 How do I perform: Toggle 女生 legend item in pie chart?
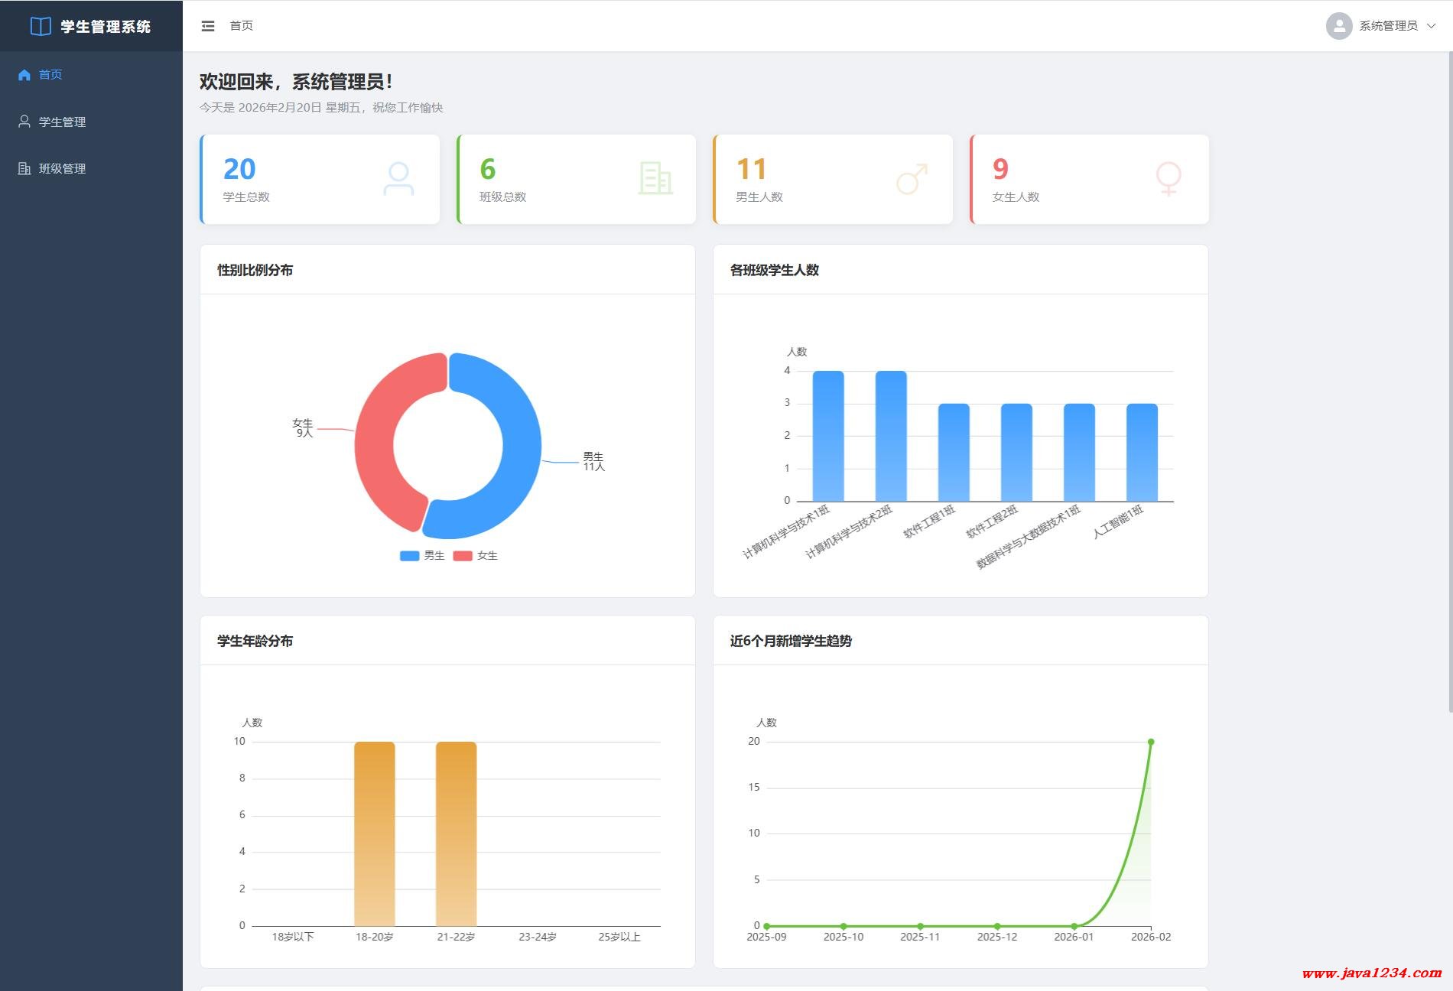(x=475, y=556)
